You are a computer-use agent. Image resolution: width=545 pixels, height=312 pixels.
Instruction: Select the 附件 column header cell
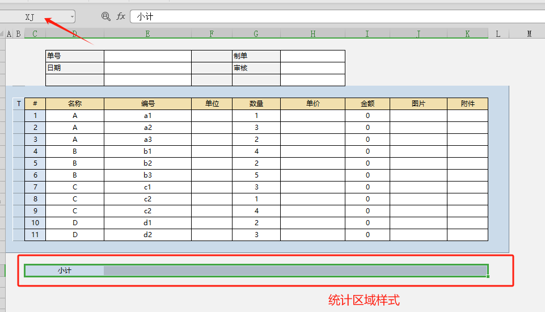pyautogui.click(x=467, y=104)
